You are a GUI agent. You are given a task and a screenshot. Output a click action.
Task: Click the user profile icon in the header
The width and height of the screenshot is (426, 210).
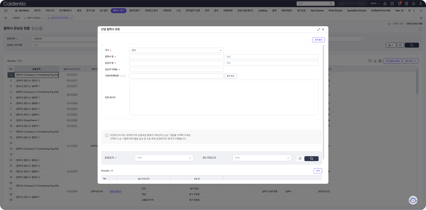[421, 4]
